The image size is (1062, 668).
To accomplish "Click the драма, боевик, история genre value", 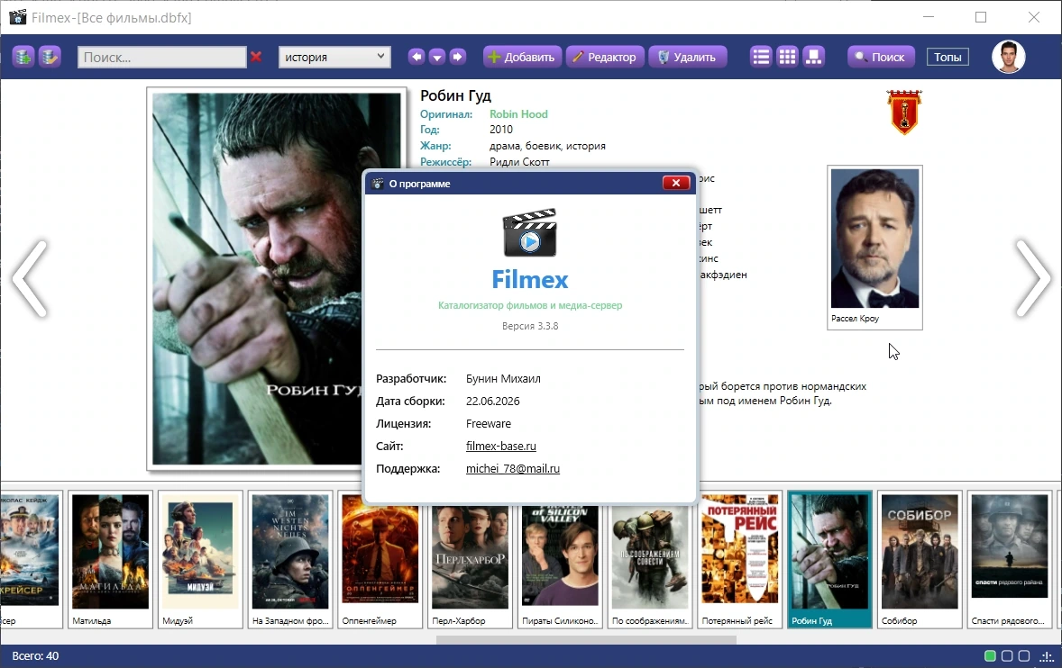I will click(x=547, y=146).
